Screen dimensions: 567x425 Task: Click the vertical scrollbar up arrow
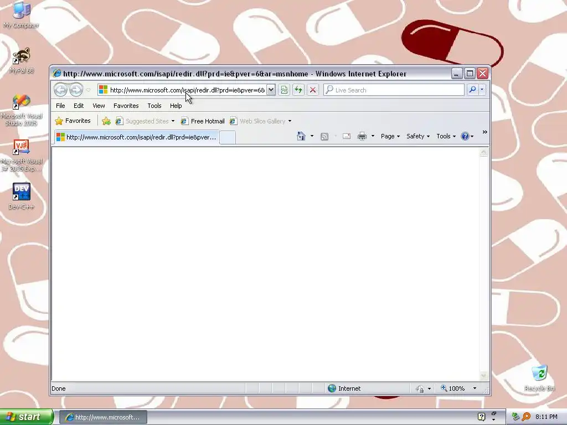pos(483,153)
